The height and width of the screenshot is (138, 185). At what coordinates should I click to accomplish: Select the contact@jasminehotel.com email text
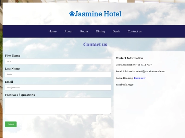(149, 72)
